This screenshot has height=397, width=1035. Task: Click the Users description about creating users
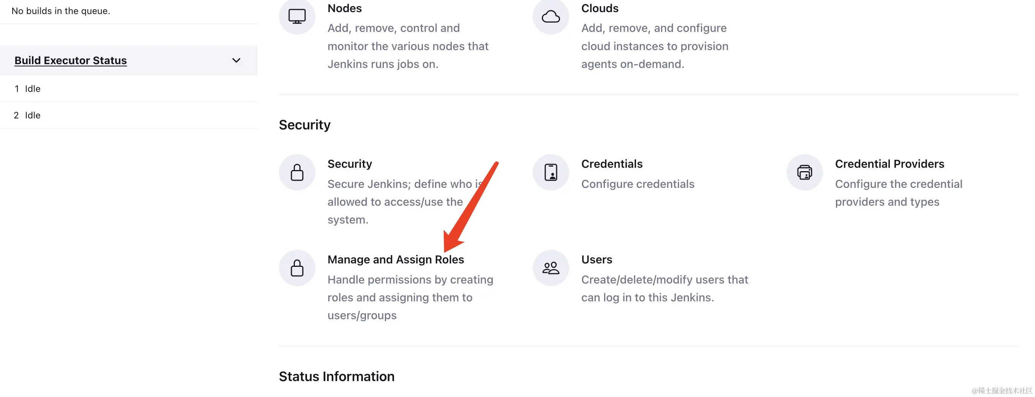click(664, 288)
